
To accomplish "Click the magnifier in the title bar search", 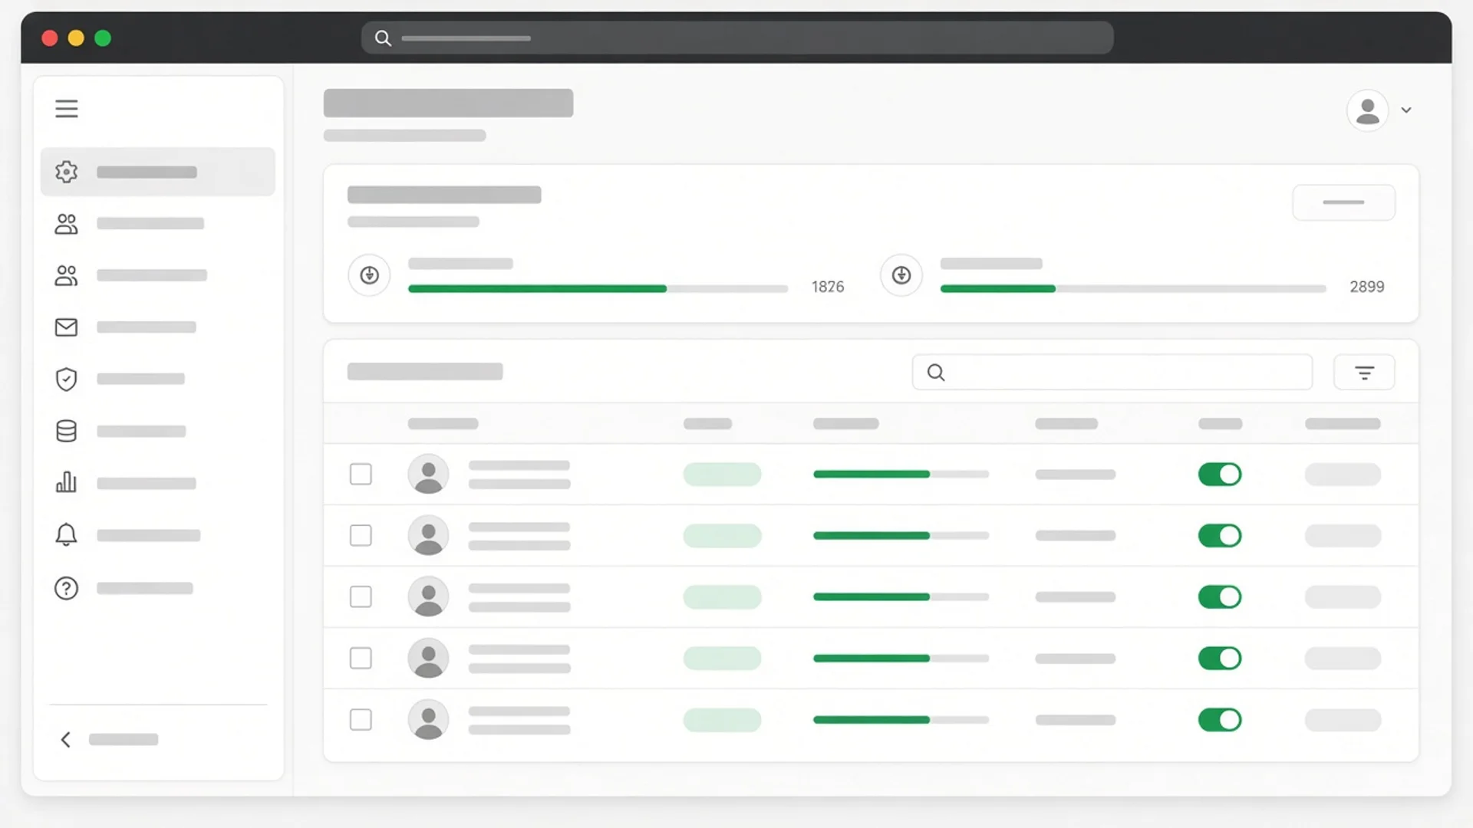I will pos(383,38).
